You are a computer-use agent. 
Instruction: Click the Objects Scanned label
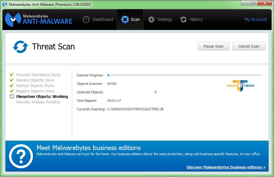[90, 84]
